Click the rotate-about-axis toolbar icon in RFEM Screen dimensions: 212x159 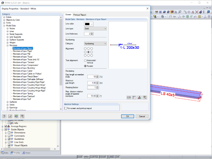(x=189, y=12)
